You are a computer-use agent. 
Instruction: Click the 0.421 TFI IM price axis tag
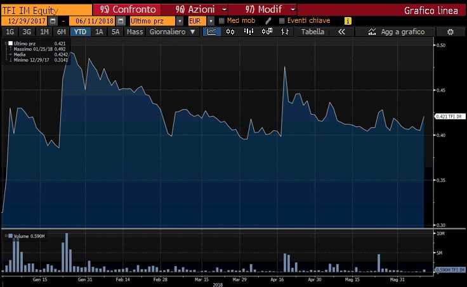pos(450,117)
